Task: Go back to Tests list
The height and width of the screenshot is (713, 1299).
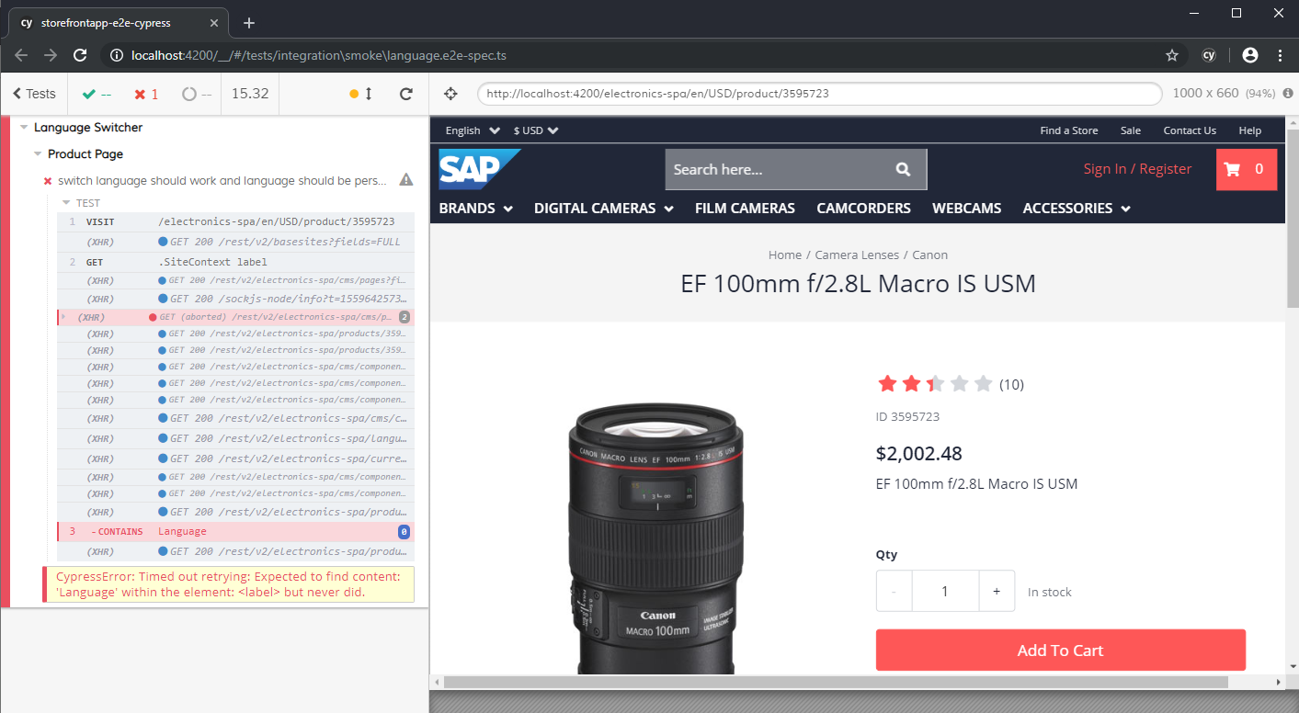Action: point(34,94)
